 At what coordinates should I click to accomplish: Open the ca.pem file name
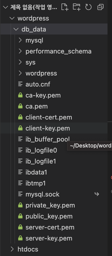point(36,106)
